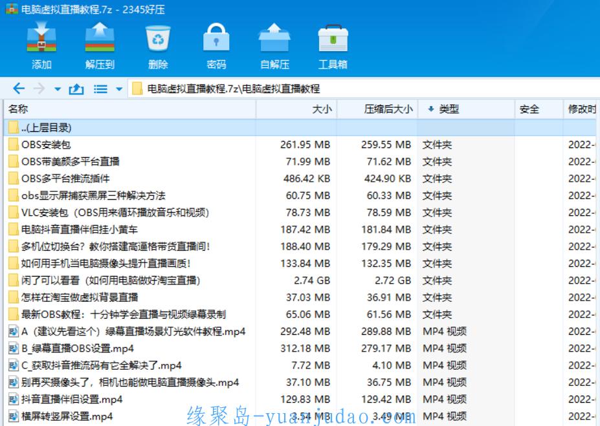Select the 如何用手机当电脑摄像头 folder icon
Viewport: 600px width, 426px height.
14,263
